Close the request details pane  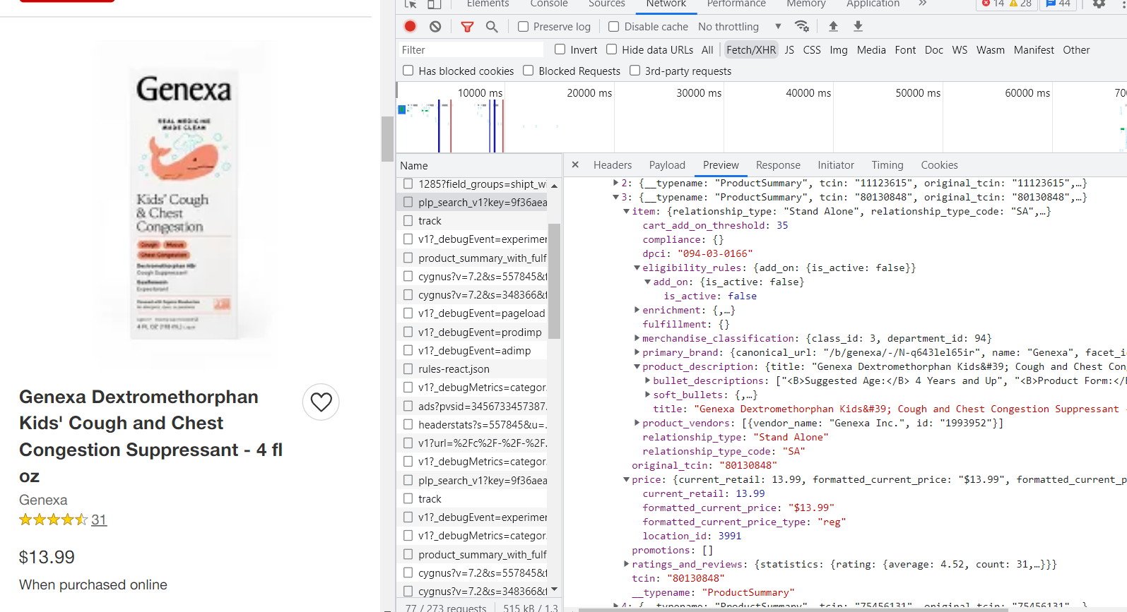(575, 164)
